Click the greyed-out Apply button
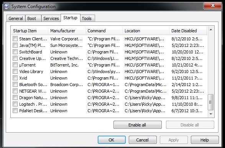Viewport: 225px width, 148px height. tap(174, 140)
